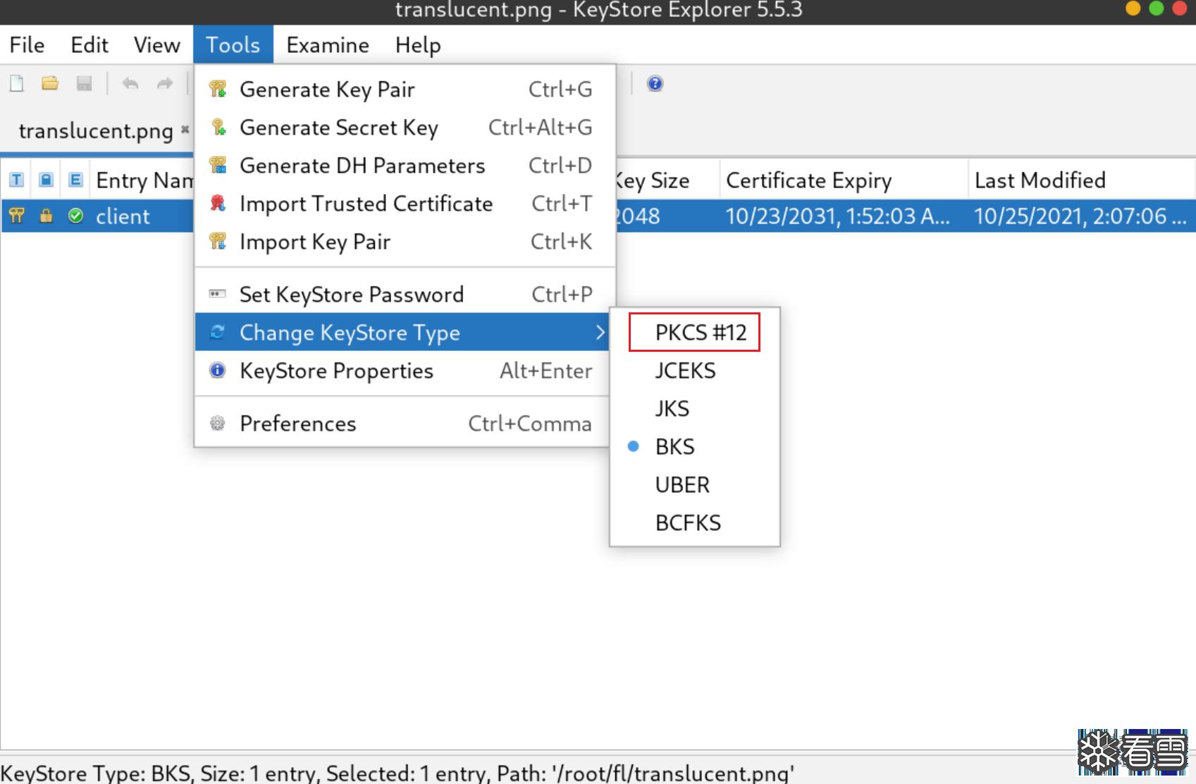Open the File menu
This screenshot has width=1196, height=784.
[x=27, y=45]
